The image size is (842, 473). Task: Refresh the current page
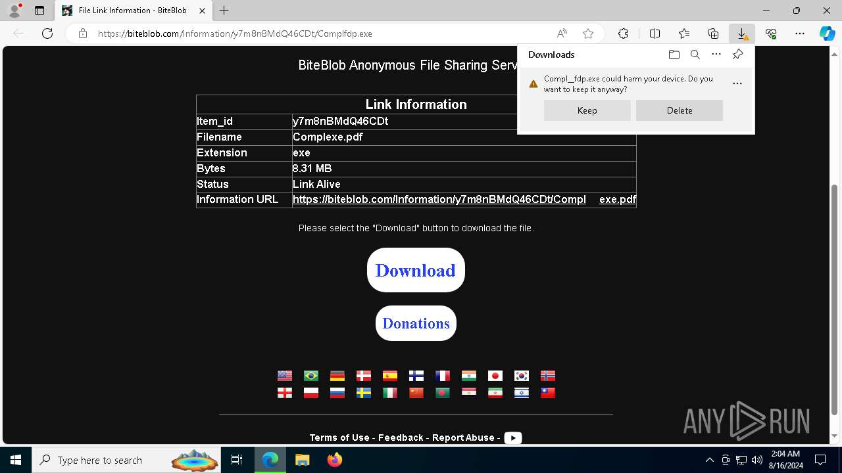click(47, 34)
